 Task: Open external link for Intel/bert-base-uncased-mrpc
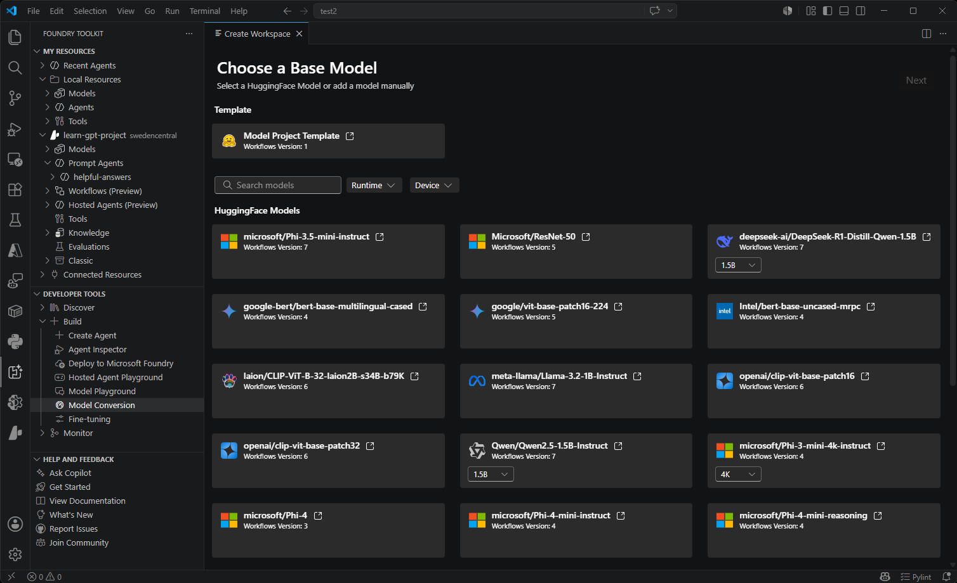click(871, 306)
